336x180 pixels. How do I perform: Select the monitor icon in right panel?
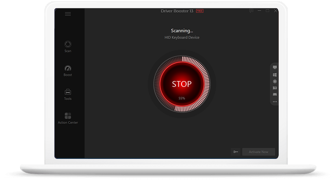(275, 67)
